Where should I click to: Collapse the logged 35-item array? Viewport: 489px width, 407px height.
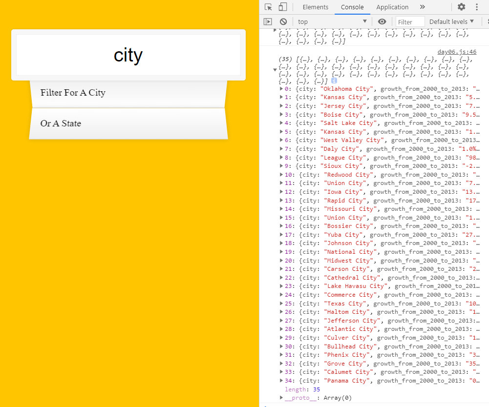(275, 70)
